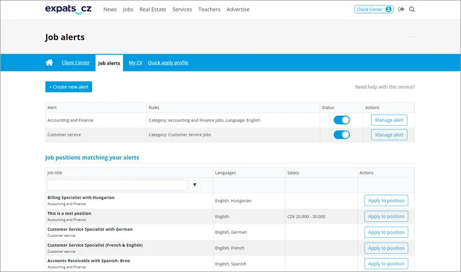Viewport: 461px width, 272px height.
Task: Manage the Customer service alert
Action: pos(389,135)
